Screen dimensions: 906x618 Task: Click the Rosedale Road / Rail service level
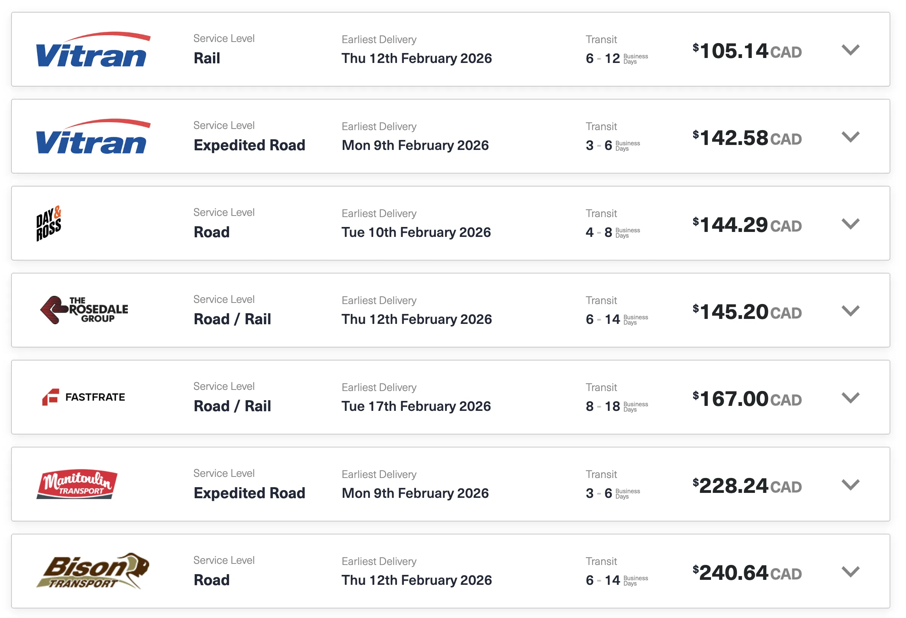tap(232, 319)
